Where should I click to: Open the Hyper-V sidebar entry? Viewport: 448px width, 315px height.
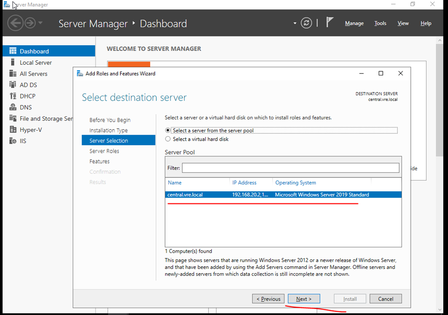[x=30, y=130]
